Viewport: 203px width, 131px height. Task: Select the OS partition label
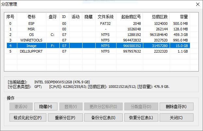[31, 35]
